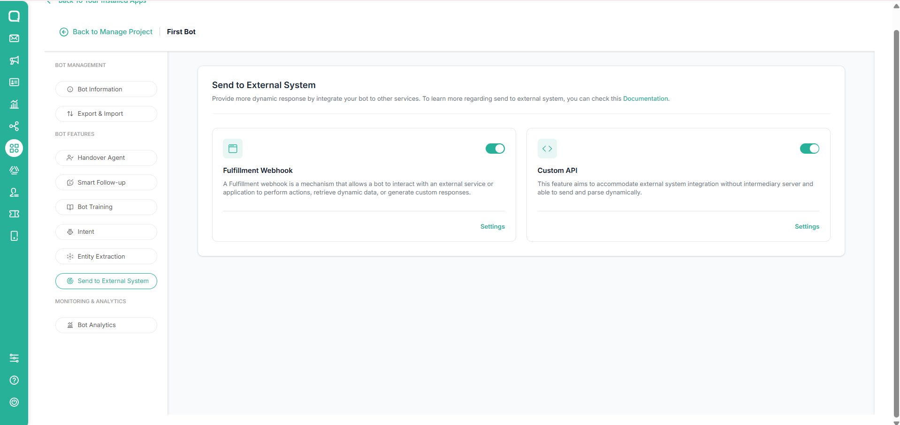Open the analytics chart icon in sidebar

[x=14, y=104]
